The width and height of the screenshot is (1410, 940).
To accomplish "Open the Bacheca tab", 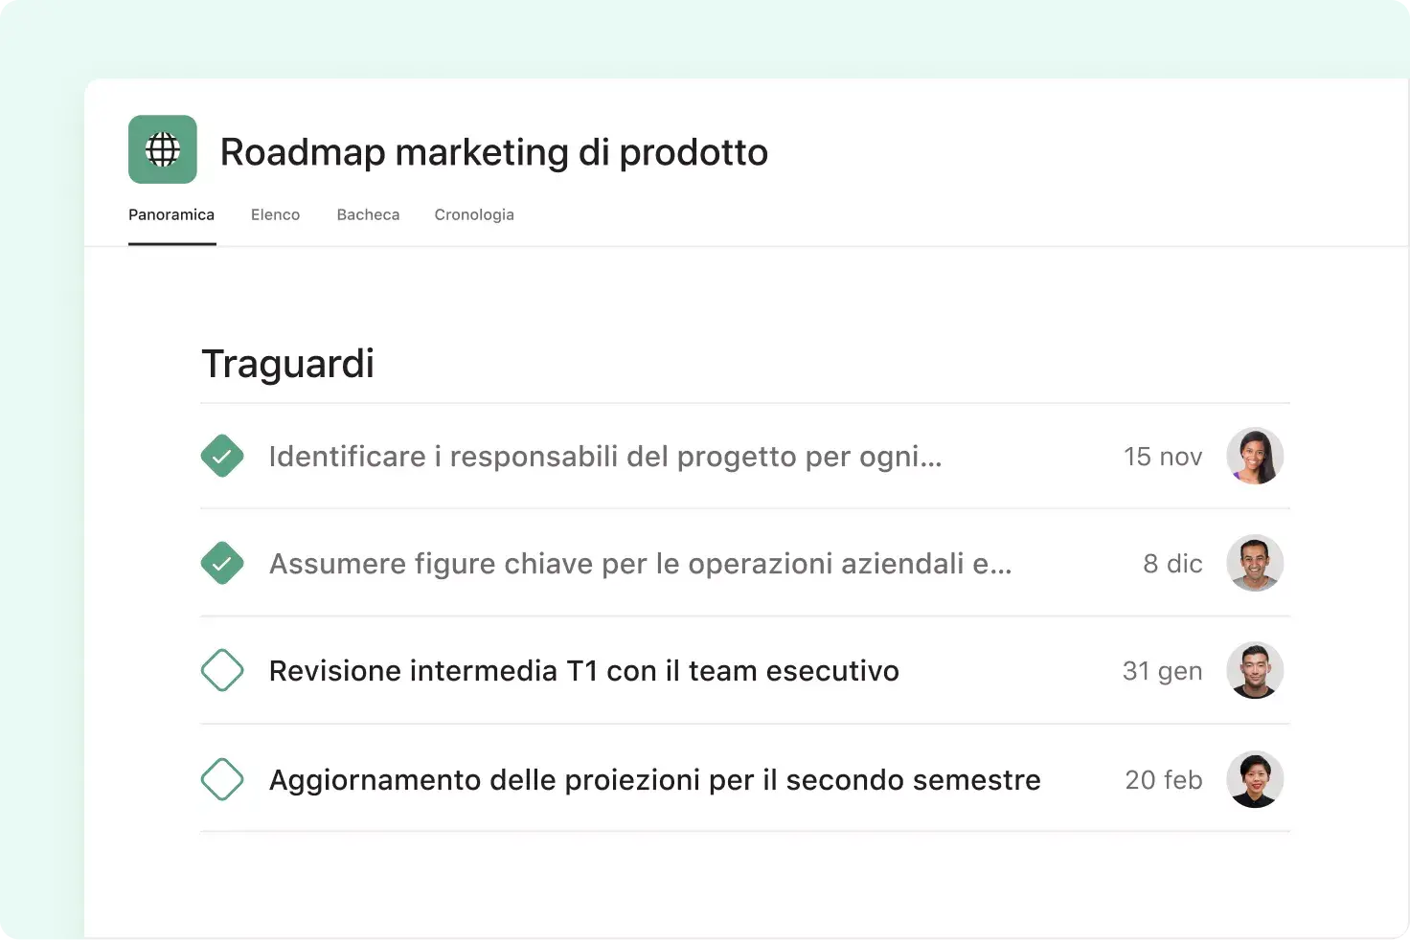I will tap(368, 214).
